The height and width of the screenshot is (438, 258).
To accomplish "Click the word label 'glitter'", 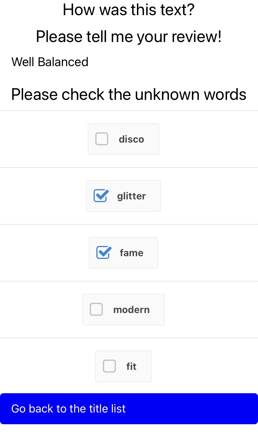I will [131, 196].
